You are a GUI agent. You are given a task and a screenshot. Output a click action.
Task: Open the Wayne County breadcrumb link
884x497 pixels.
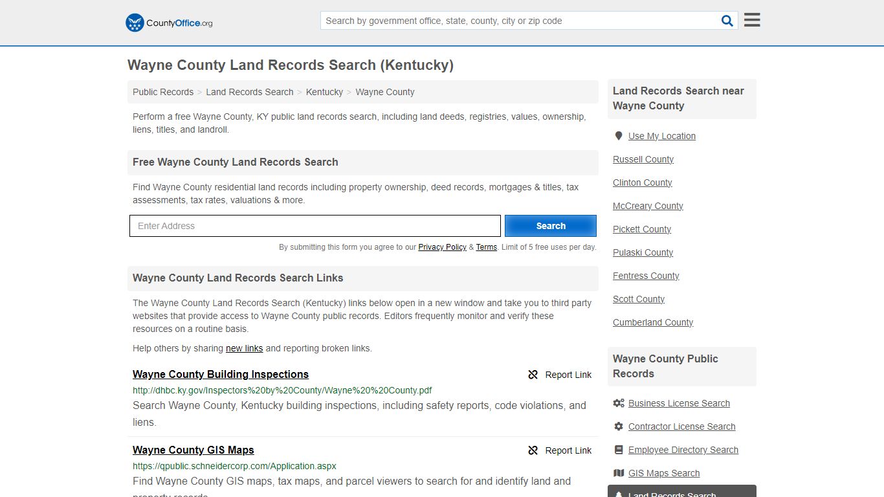click(385, 92)
